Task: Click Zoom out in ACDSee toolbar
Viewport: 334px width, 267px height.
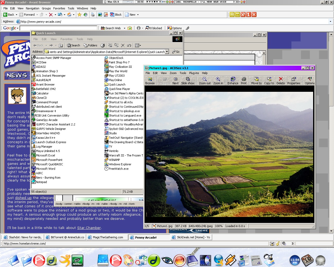Action: [x=205, y=81]
